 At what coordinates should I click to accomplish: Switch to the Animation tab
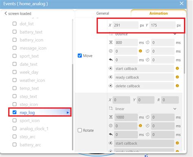[x=158, y=13]
